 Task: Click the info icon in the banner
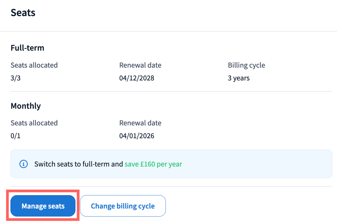point(23,164)
